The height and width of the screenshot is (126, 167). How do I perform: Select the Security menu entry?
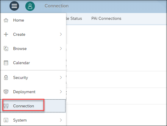33,77
